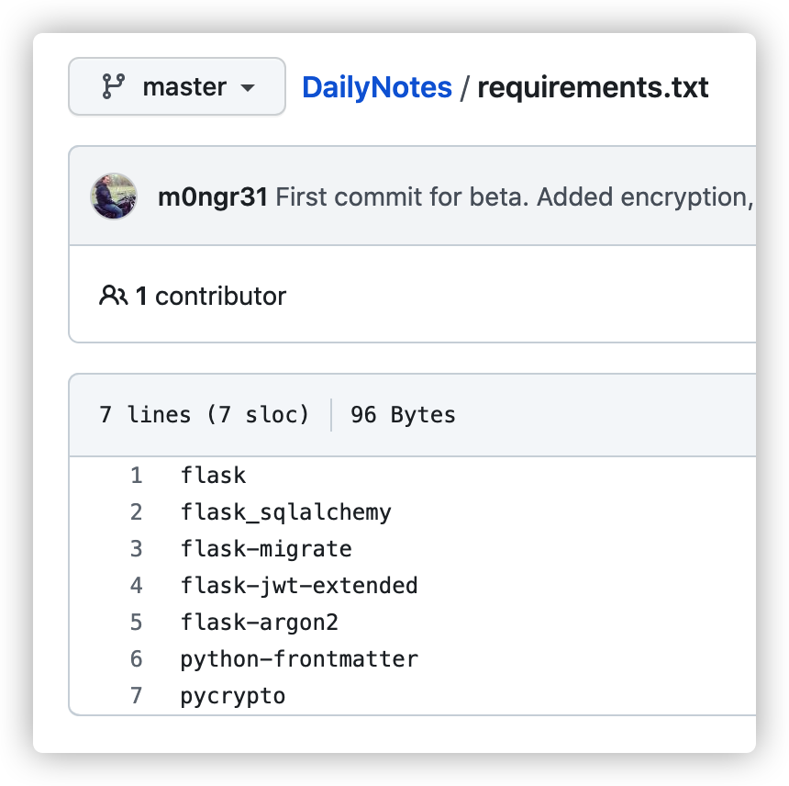Select line number 7 of pycrypto

pyautogui.click(x=136, y=696)
